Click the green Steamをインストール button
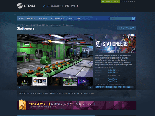Image resolution: width=155 pixels, height=116 pixels. (x=110, y=1)
